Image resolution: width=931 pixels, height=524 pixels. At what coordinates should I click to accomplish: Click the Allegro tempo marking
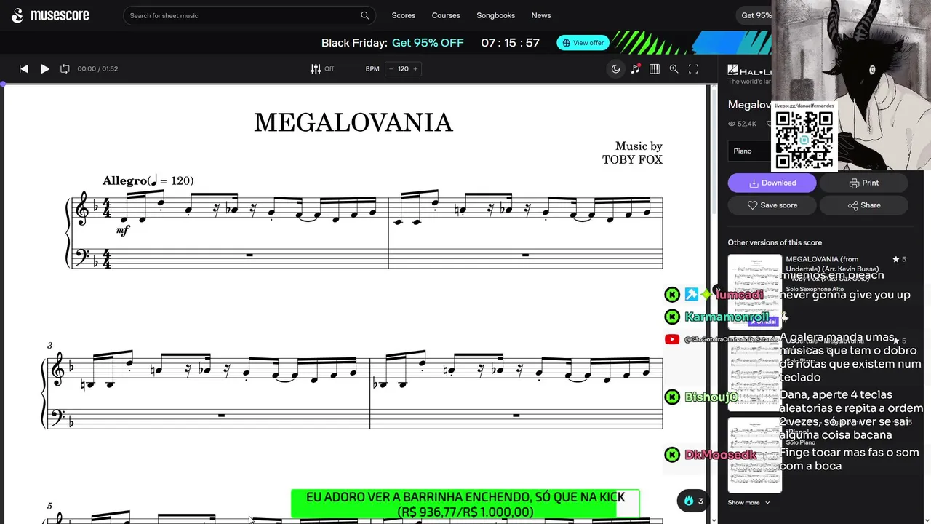point(148,180)
